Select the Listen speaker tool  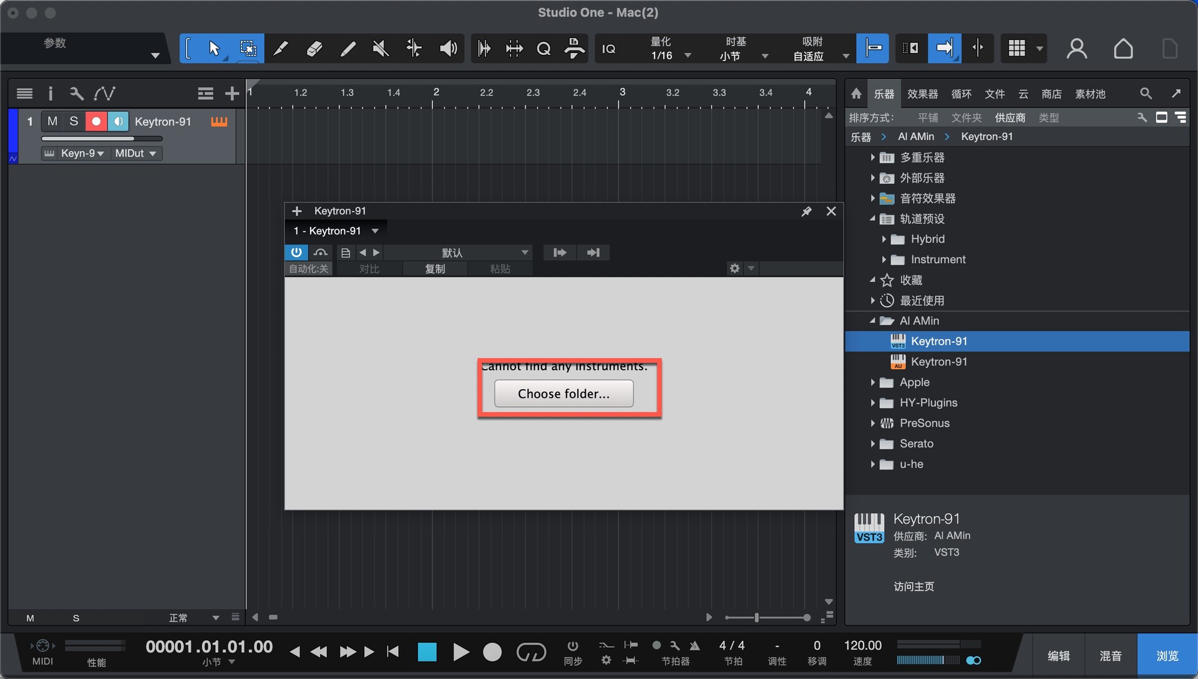click(448, 48)
